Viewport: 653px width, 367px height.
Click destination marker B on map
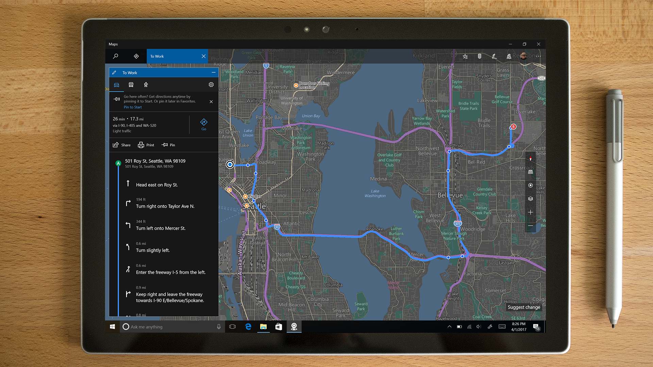[514, 127]
